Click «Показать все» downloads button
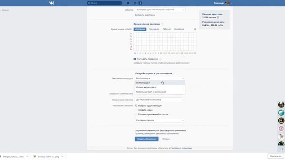285x160 pixels. pos(276,156)
